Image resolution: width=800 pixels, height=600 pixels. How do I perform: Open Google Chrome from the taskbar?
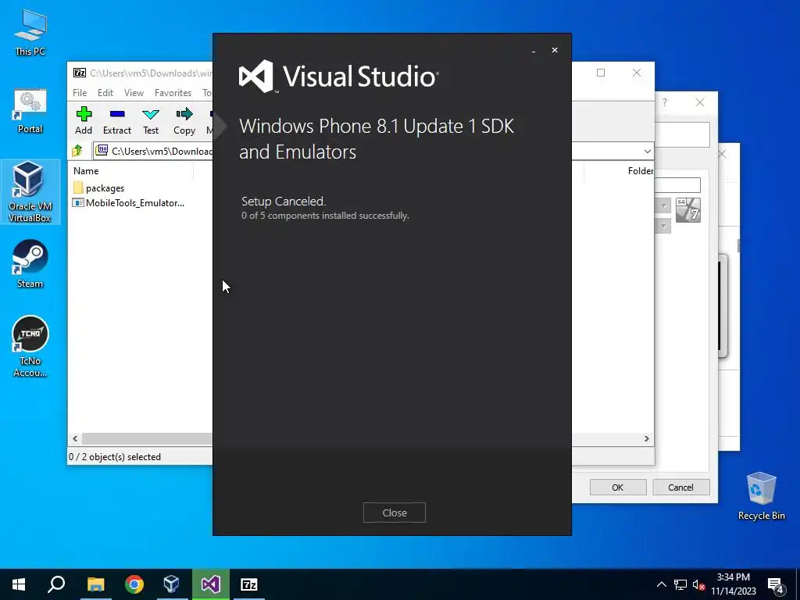point(134,584)
